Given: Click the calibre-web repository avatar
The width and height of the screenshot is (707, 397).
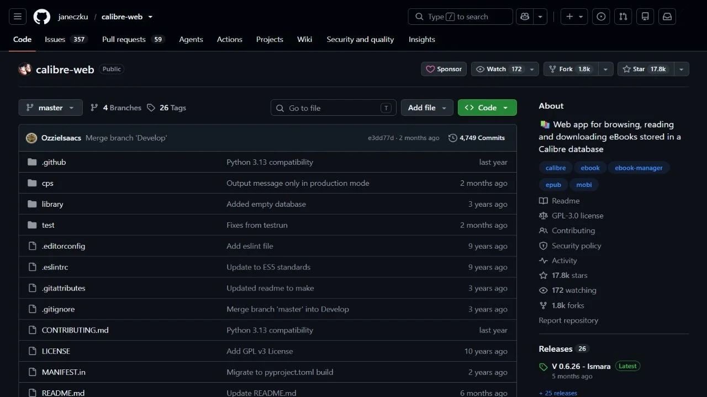Looking at the screenshot, I should coord(25,69).
